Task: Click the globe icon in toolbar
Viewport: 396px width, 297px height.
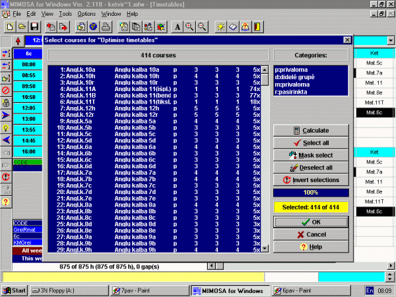Action: [x=93, y=27]
